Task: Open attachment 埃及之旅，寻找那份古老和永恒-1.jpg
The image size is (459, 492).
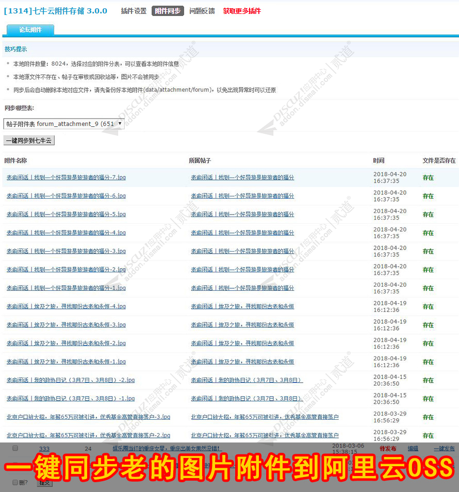Action: (66, 362)
